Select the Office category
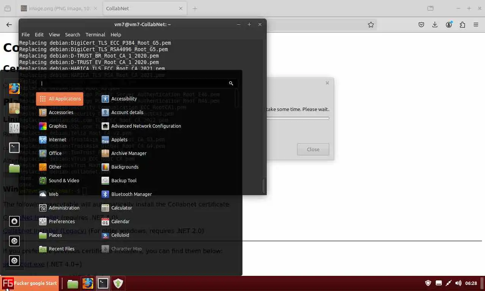The image size is (485, 291). 59,153
